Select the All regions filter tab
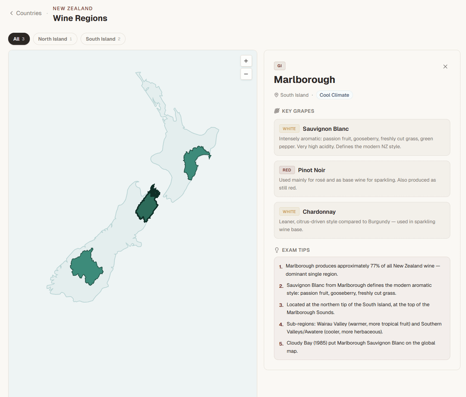Image resolution: width=466 pixels, height=397 pixels. point(19,39)
